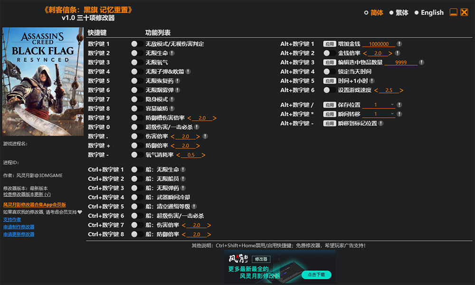The image size is (475, 285).
Task: Open 申请制作修改器 link
Action: pyautogui.click(x=19, y=227)
